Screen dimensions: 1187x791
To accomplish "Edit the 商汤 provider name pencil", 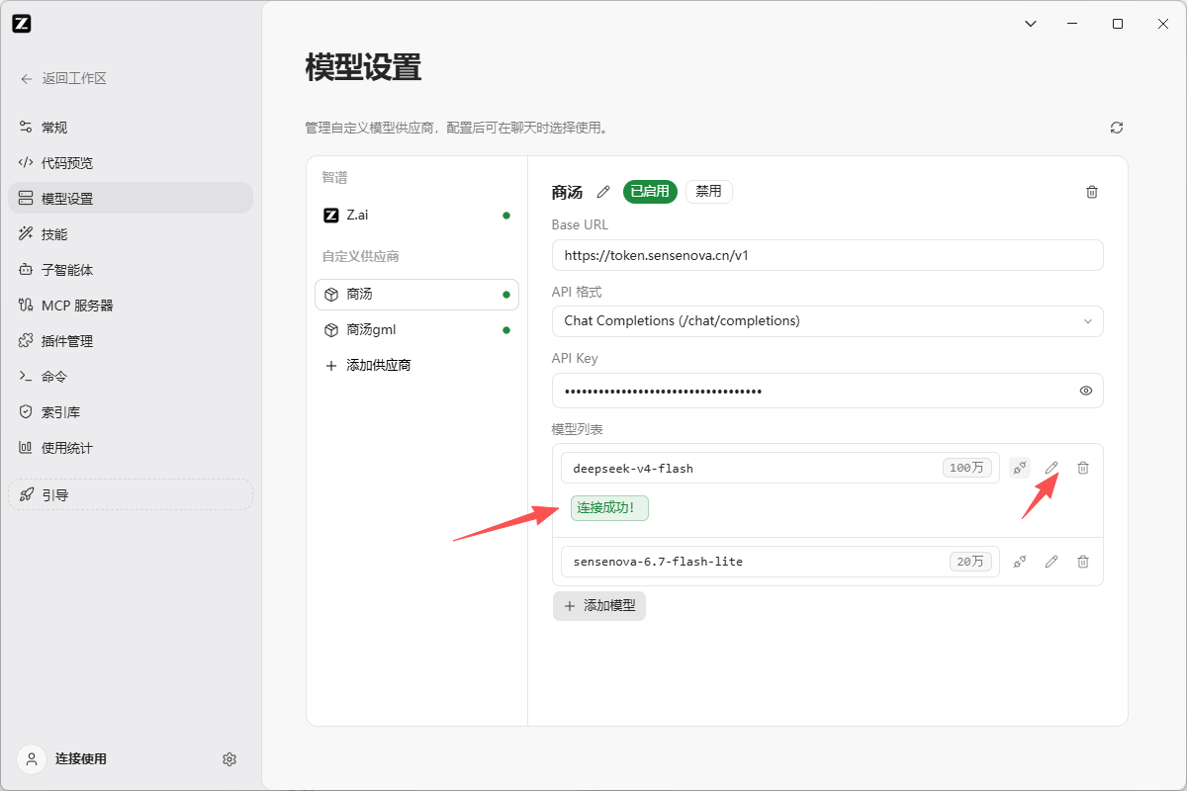I will coord(603,192).
